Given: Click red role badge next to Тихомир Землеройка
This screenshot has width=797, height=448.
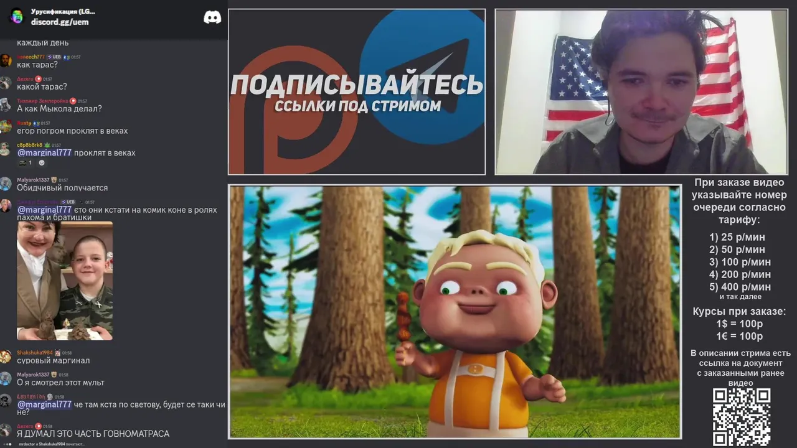Looking at the screenshot, I should click(73, 101).
